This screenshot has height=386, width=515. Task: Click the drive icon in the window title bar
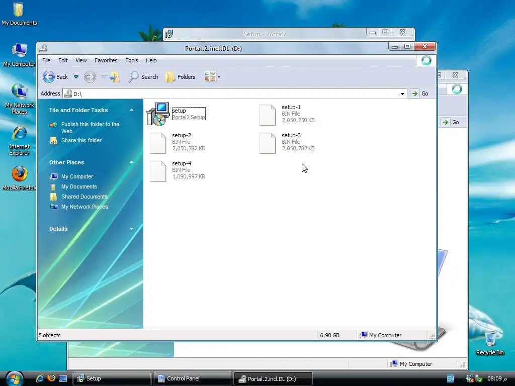pos(43,49)
